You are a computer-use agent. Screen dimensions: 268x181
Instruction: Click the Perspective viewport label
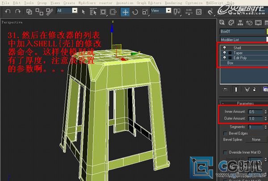tap(12, 22)
